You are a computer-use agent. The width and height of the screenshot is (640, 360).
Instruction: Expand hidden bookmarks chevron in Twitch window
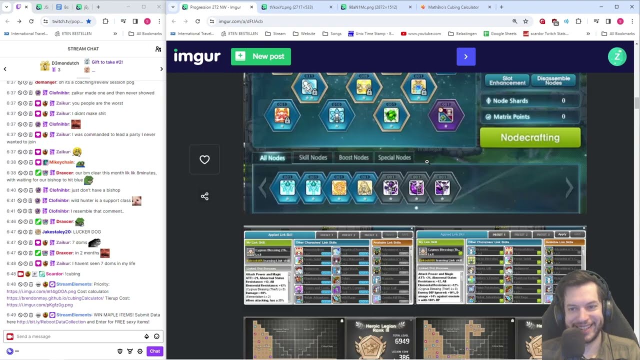click(115, 33)
